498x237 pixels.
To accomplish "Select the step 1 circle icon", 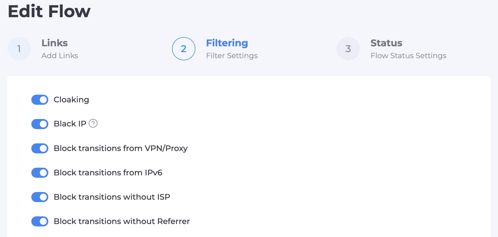I will coord(19,49).
